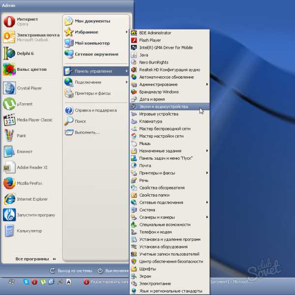Screen dimensions: 295x295
Task: Select Экран
Action: (170, 276)
